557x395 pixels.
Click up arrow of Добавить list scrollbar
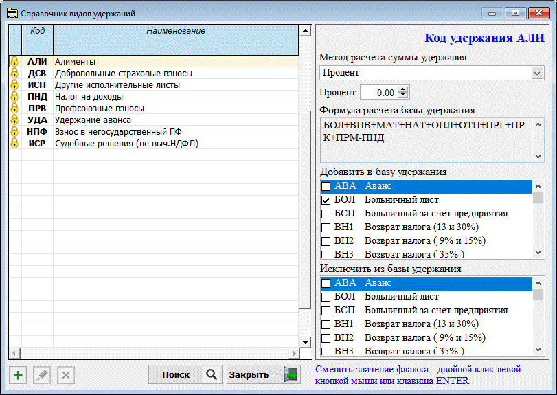tap(538, 185)
